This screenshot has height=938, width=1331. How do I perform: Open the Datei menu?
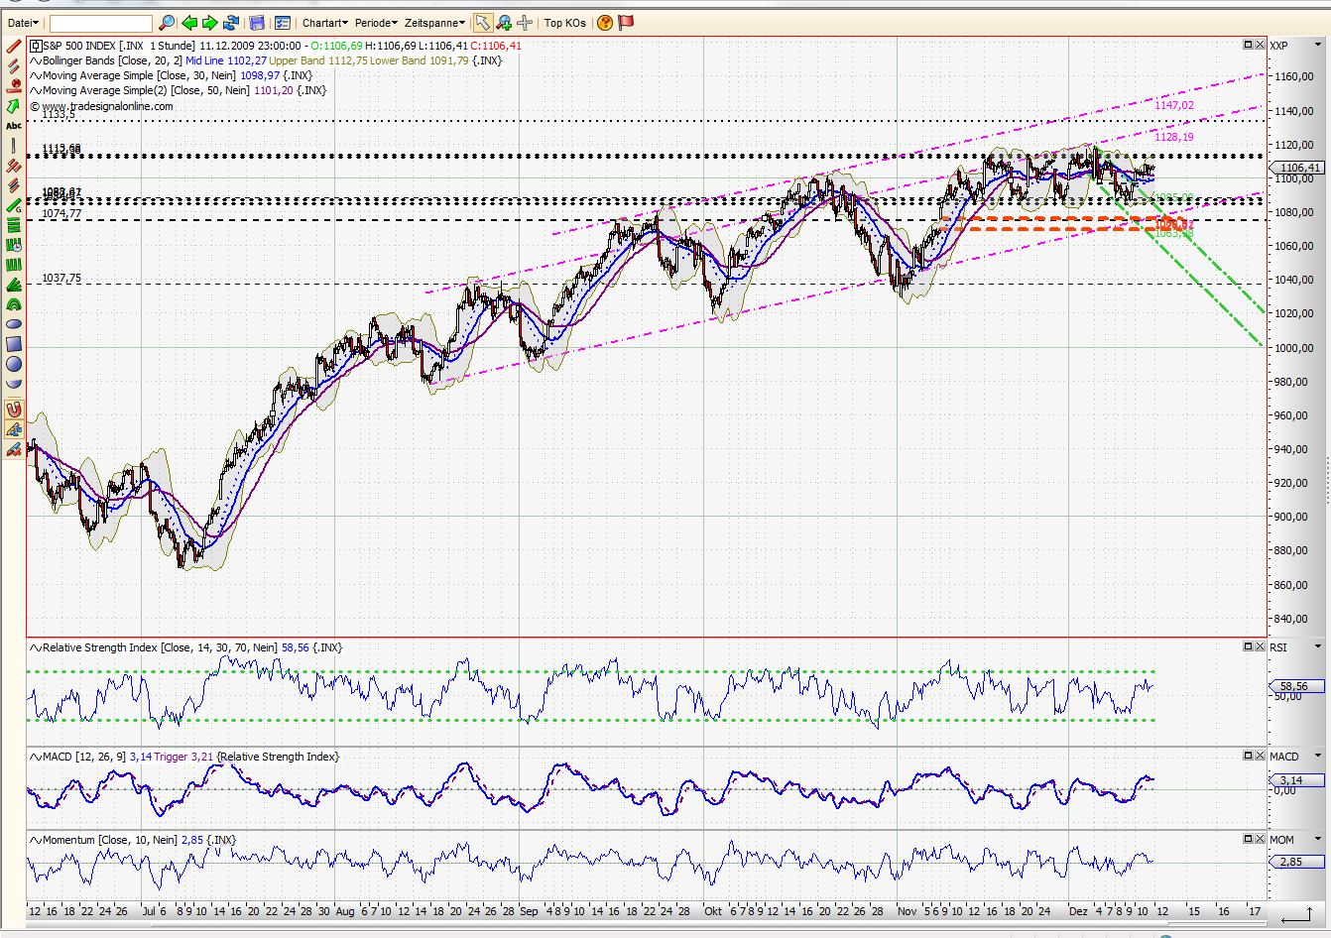[20, 22]
